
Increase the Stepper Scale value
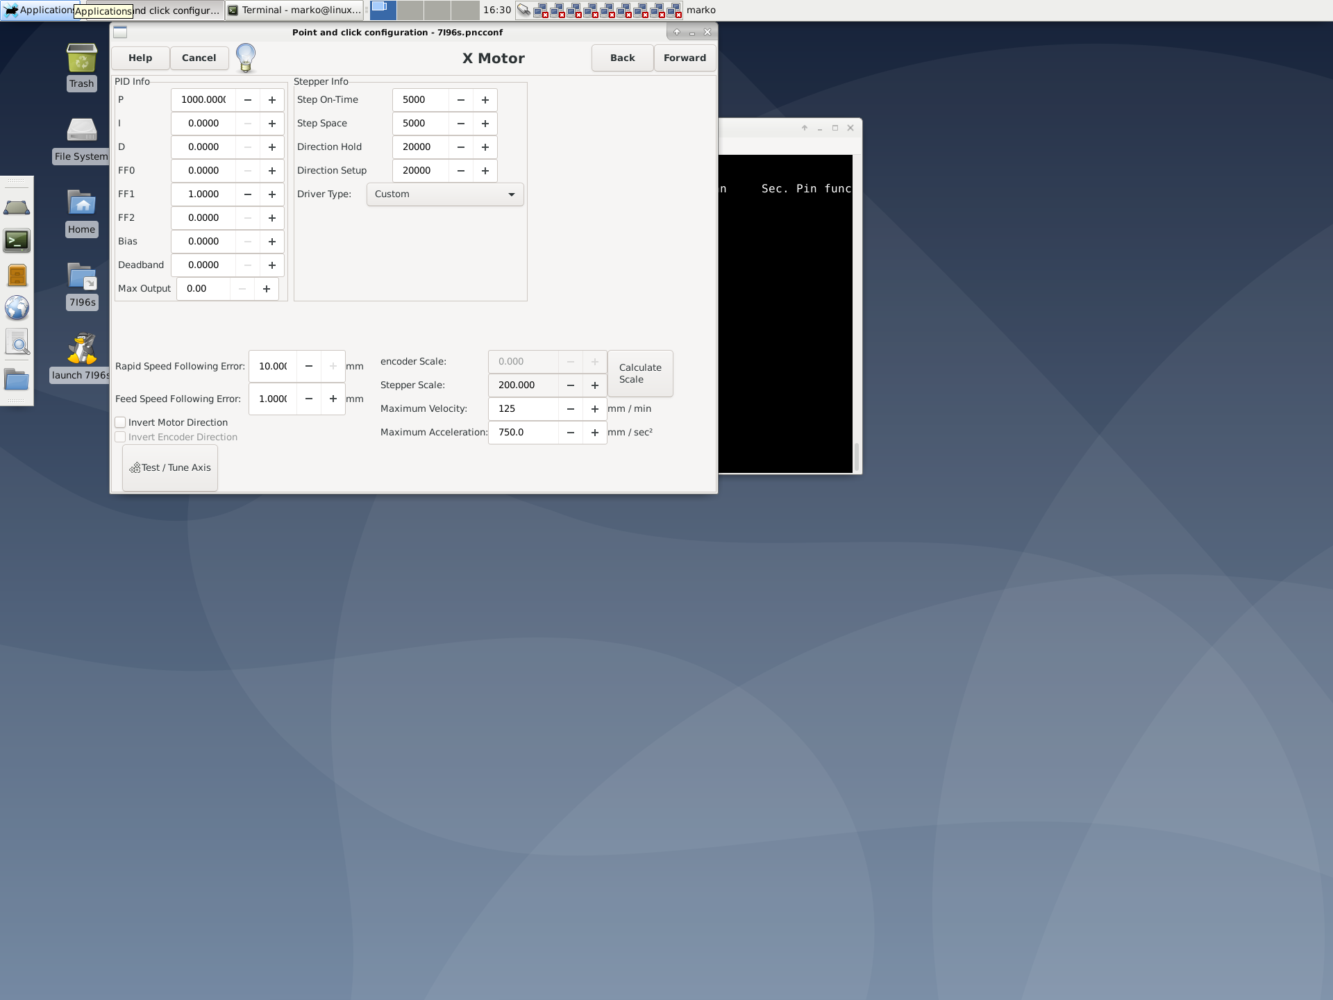[x=595, y=385]
